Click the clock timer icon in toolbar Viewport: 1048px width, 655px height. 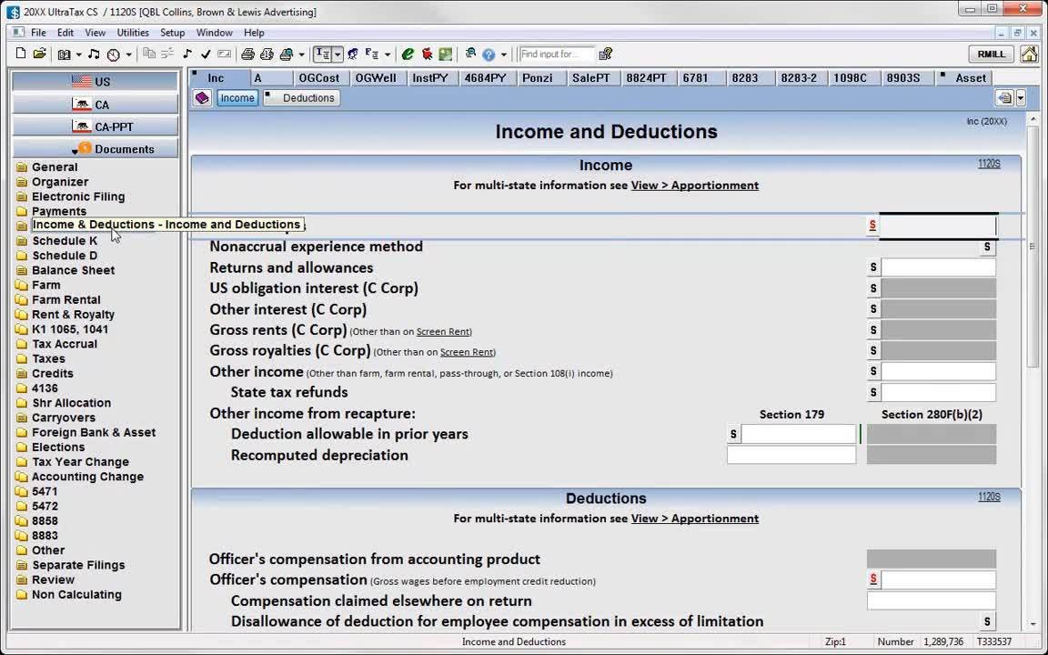click(113, 55)
